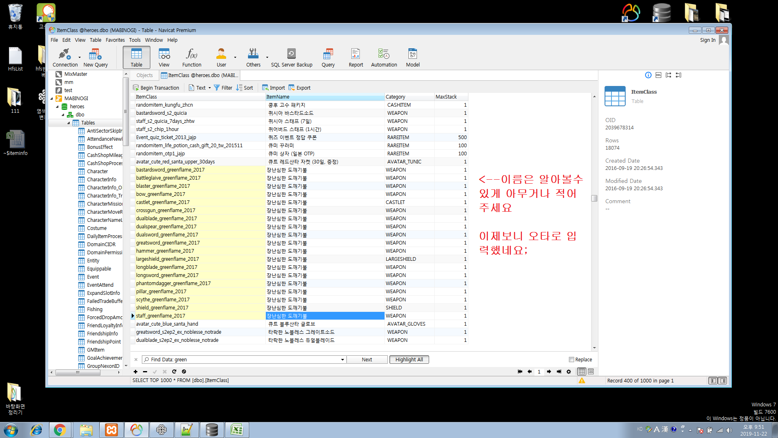The width and height of the screenshot is (778, 438).
Task: Open the Query toolbar icon
Action: (x=328, y=57)
